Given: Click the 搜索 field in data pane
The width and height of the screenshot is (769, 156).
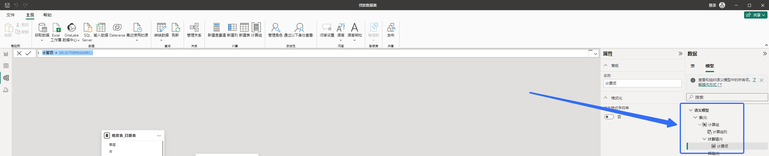Looking at the screenshot, I should point(728,97).
